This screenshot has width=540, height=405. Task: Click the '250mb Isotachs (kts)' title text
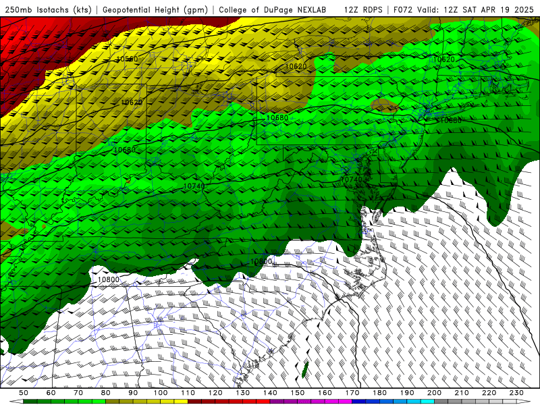(49, 9)
